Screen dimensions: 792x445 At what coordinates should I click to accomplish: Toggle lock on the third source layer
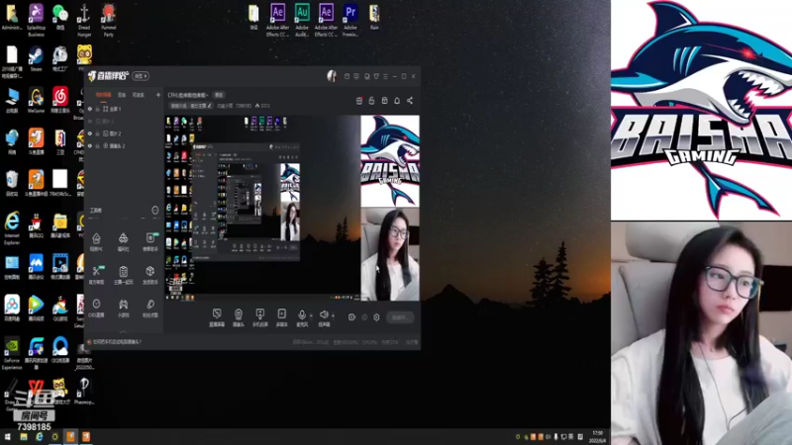97,133
